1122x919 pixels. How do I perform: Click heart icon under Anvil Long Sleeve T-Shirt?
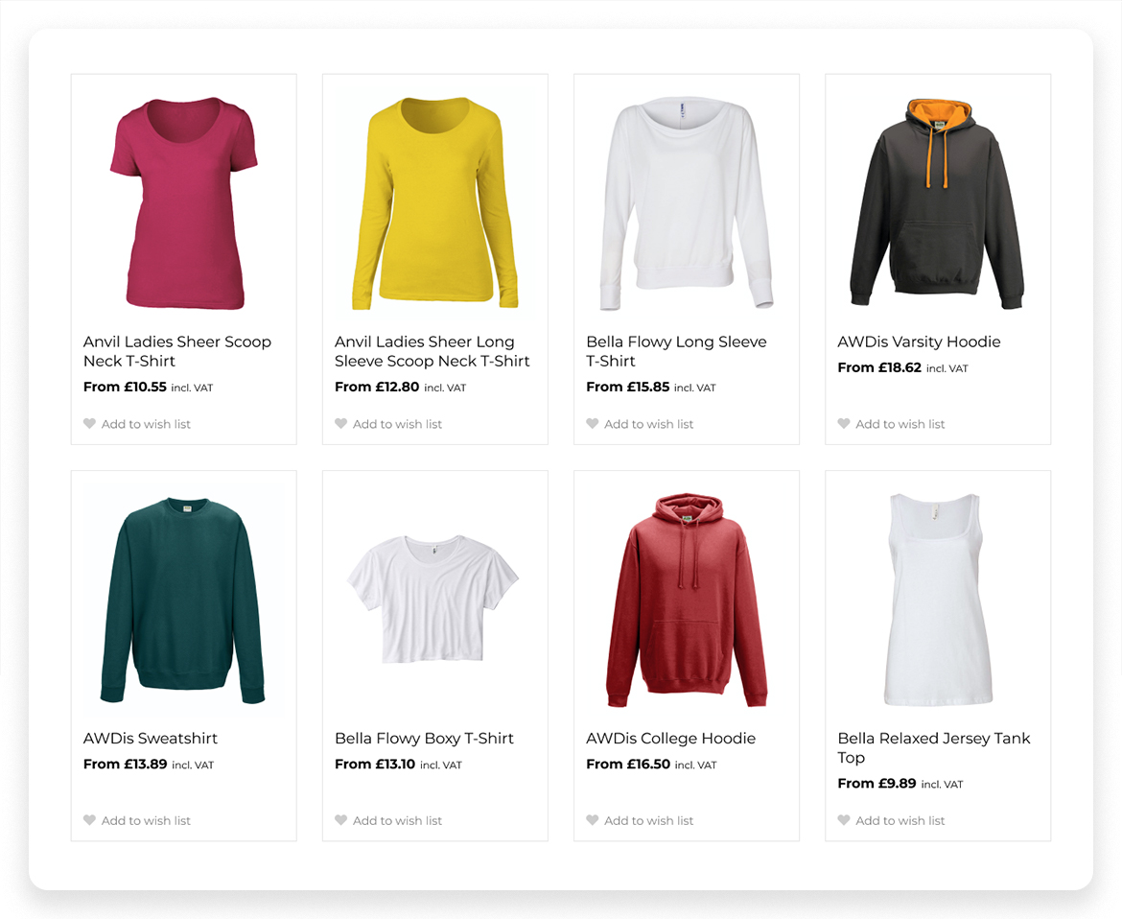(x=340, y=424)
